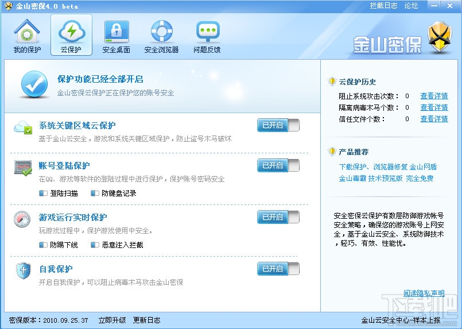This screenshot has width=462, height=329.
Task: Click the 云保护历史 section title
Action: click(x=357, y=82)
